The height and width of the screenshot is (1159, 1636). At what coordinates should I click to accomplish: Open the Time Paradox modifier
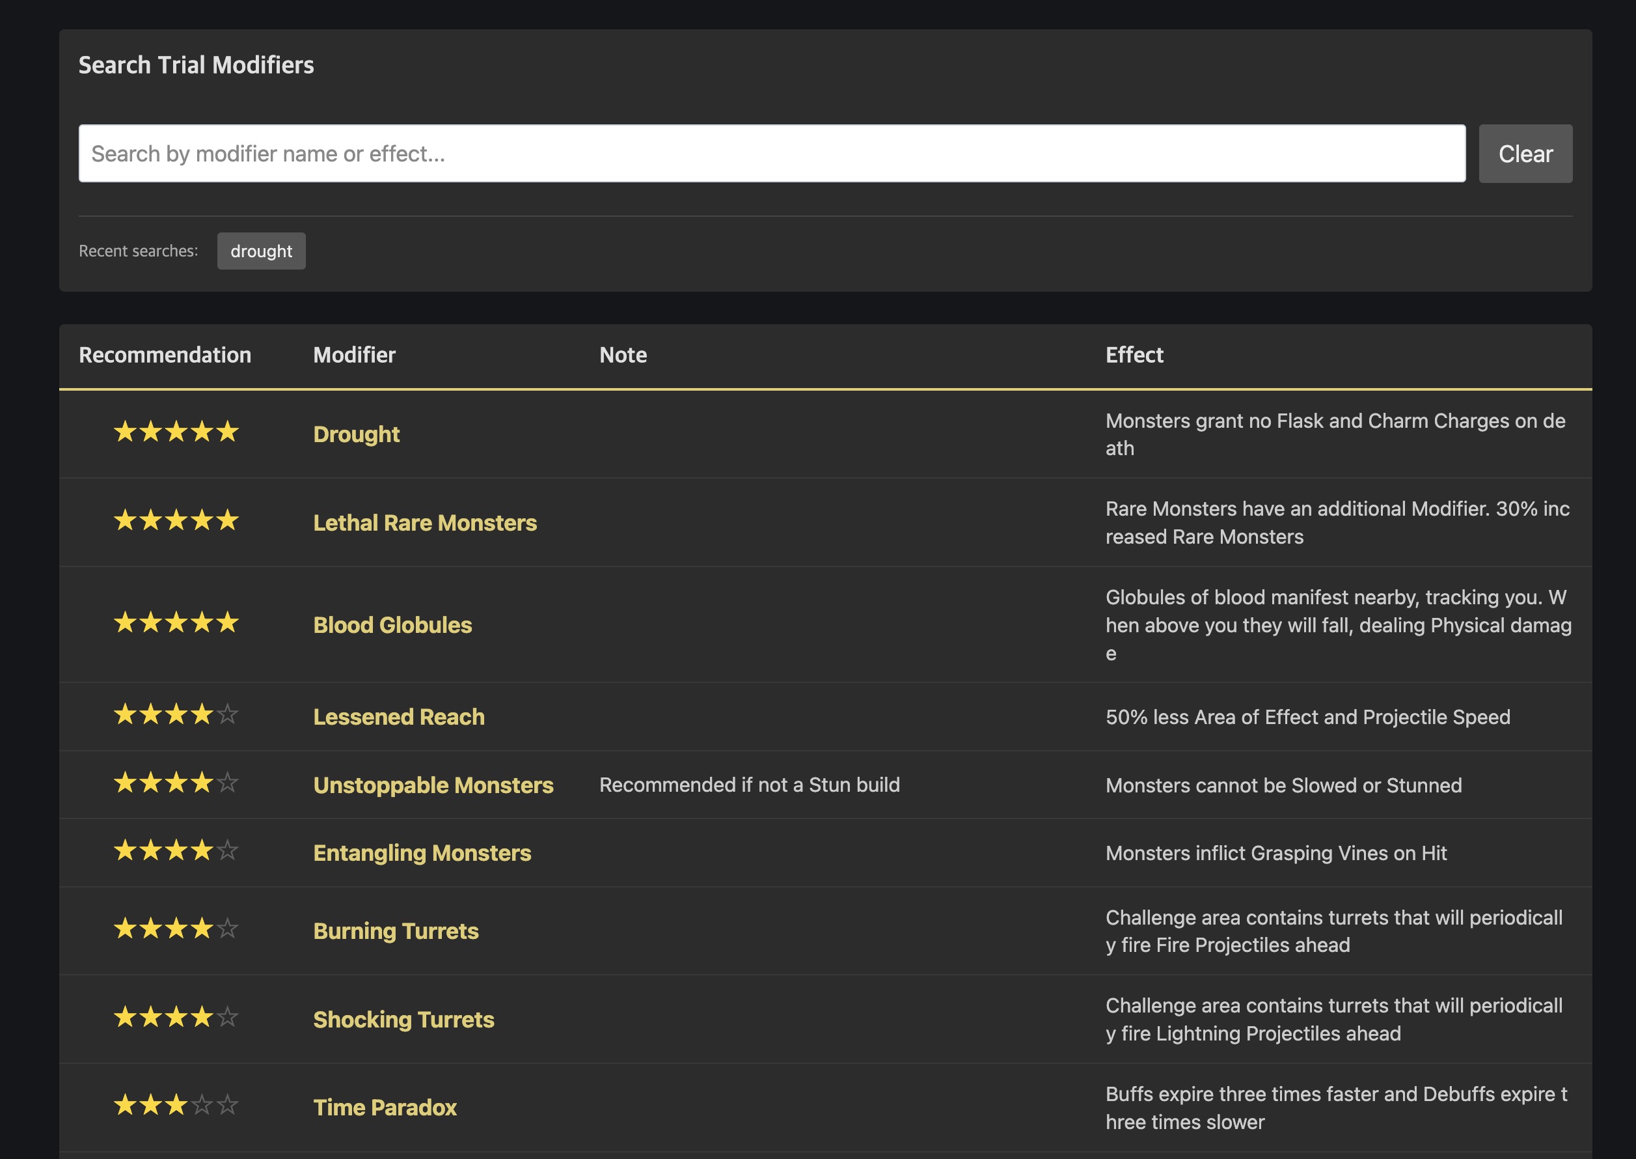[x=385, y=1107]
